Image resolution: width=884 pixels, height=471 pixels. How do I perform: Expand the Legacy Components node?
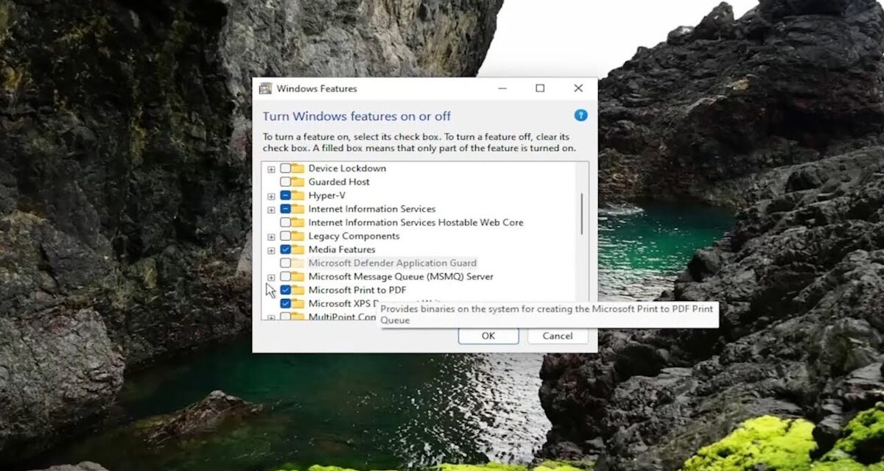click(x=271, y=237)
